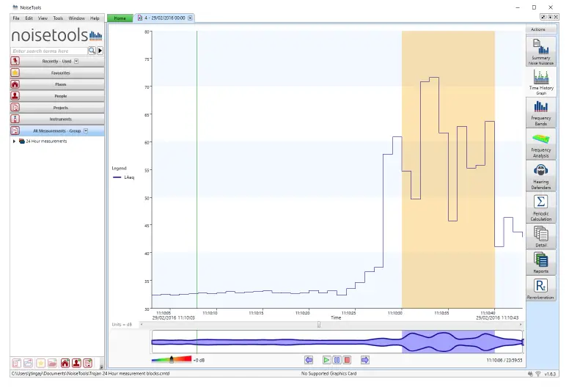Open the Periodic Calculation tool
Image resolution: width=580 pixels, height=390 pixels.
541,208
